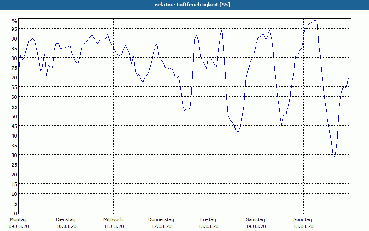This screenshot has height=231, width=369.
Task: Click the '15' y-axis value
Action: tap(14, 184)
